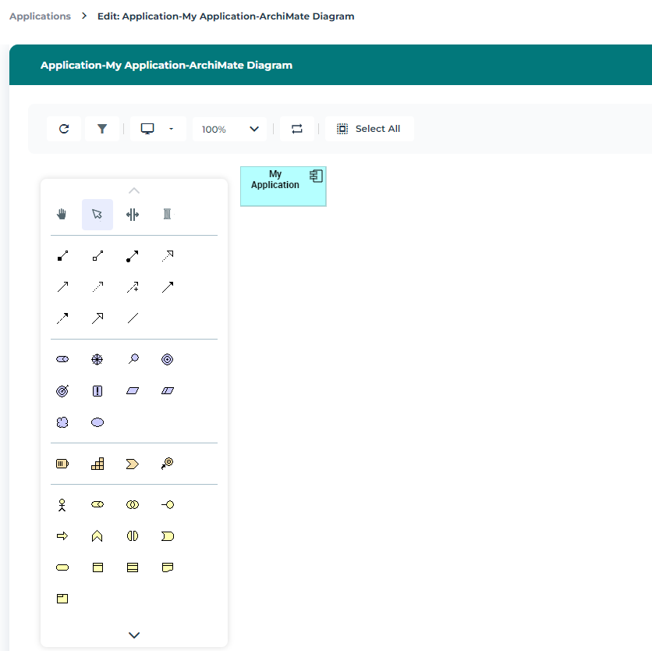Click the filter funnel icon
This screenshot has width=652, height=651.
(x=101, y=129)
